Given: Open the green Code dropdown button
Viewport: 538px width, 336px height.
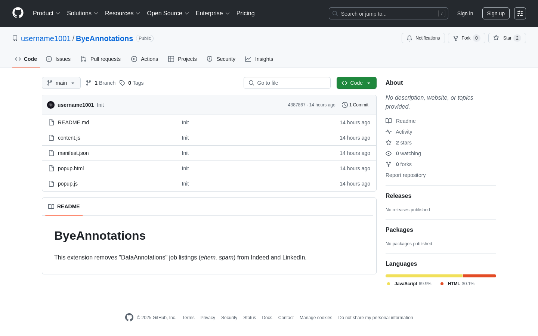Looking at the screenshot, I should pyautogui.click(x=356, y=83).
